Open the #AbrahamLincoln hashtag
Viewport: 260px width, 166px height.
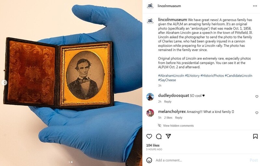pos(171,76)
